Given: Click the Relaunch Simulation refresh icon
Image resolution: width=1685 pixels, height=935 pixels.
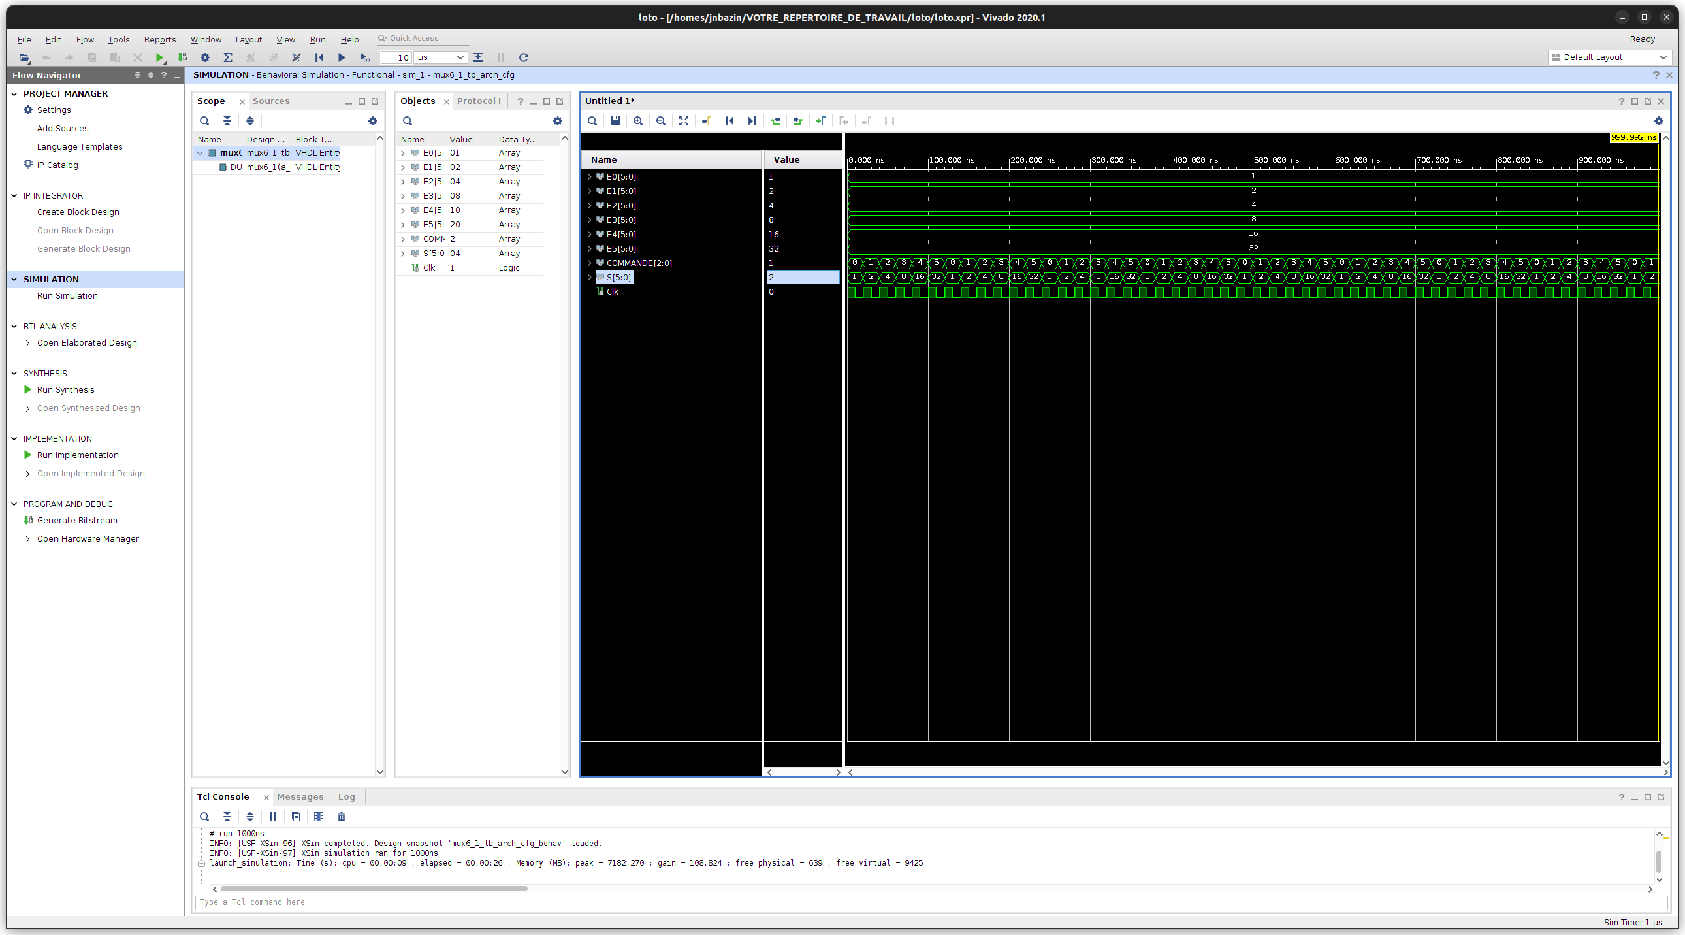Looking at the screenshot, I should 523,57.
